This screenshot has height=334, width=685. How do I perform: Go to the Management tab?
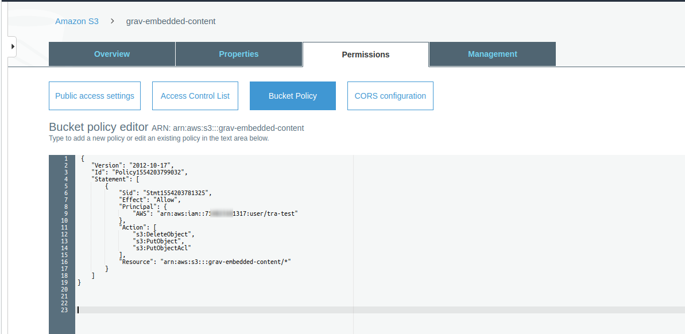(x=493, y=54)
